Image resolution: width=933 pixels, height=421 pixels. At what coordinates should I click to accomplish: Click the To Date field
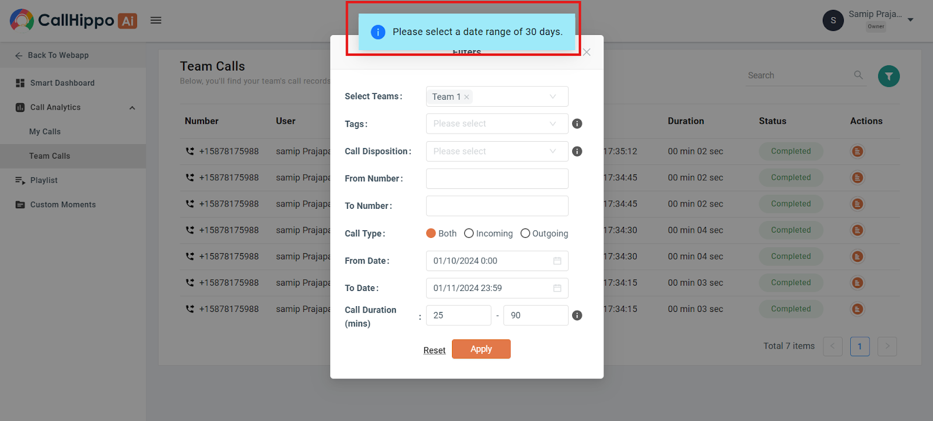pyautogui.click(x=497, y=288)
